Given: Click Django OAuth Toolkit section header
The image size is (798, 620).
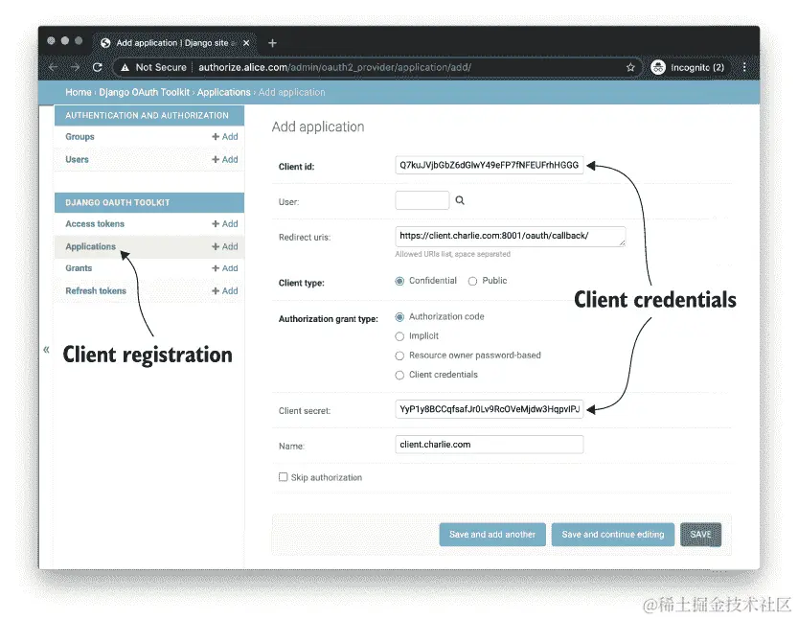Looking at the screenshot, I should click(x=149, y=202).
